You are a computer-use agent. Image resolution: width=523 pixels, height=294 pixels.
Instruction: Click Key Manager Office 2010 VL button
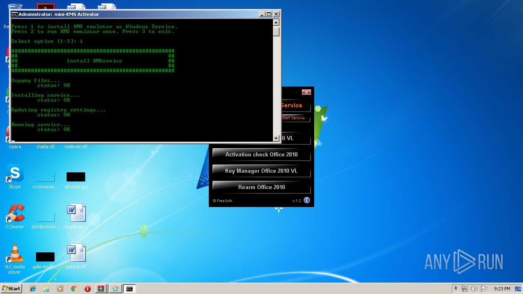click(261, 171)
